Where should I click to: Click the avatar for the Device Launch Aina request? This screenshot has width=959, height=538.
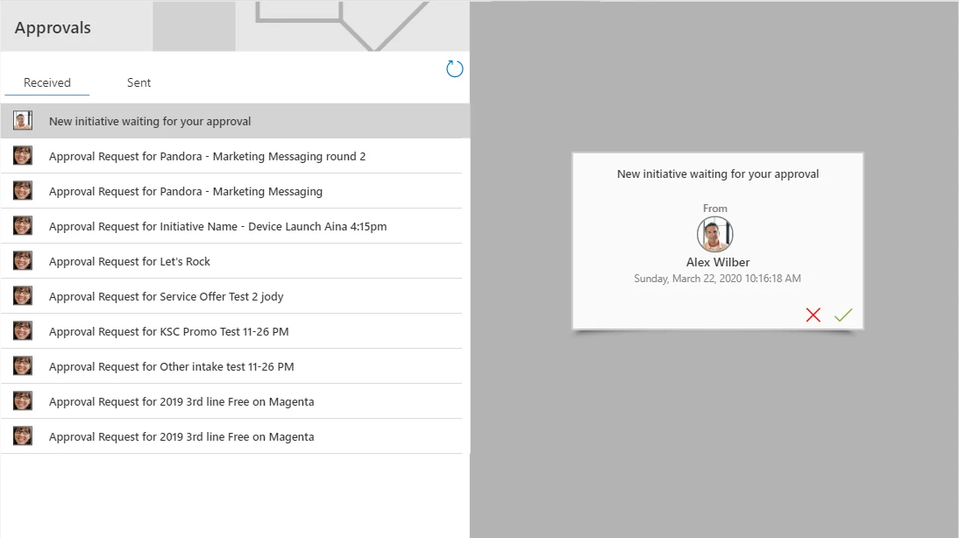(22, 225)
